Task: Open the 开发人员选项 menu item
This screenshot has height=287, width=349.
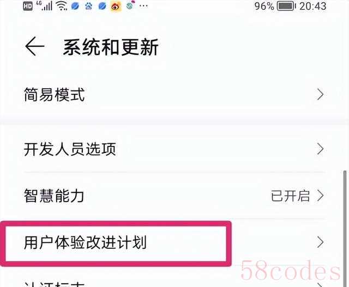Action: click(x=174, y=149)
